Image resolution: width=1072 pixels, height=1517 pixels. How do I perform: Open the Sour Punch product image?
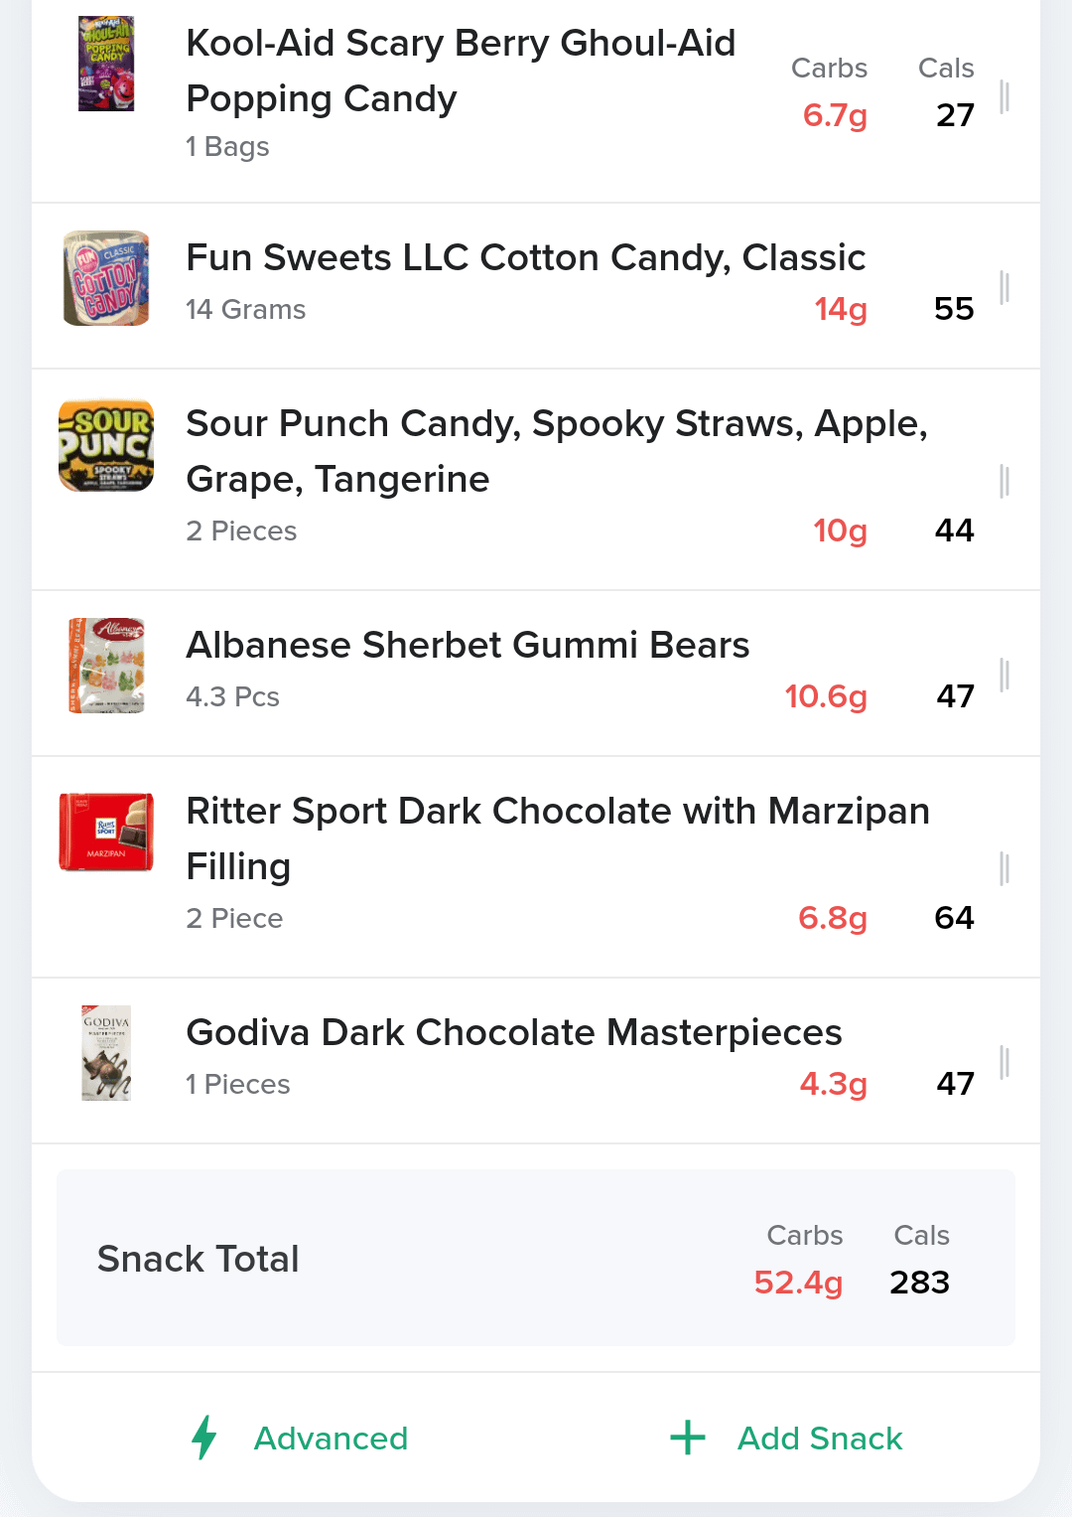click(106, 445)
